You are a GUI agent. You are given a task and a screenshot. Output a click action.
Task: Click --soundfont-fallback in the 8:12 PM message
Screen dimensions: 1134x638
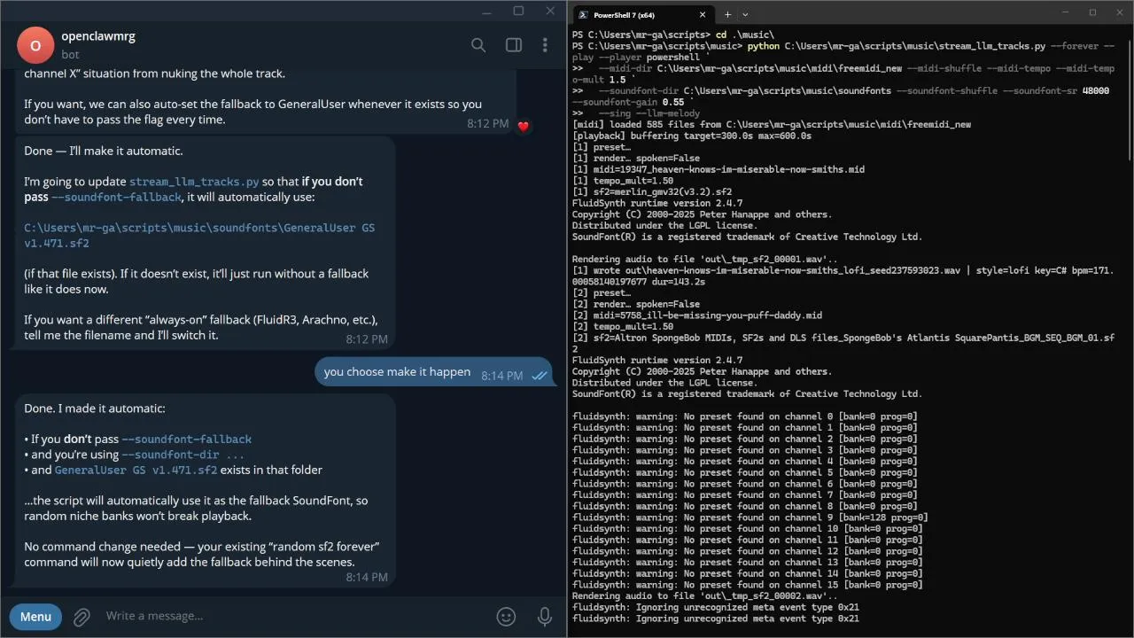[116, 197]
